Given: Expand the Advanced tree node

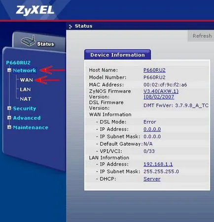Looking at the screenshot, I should pos(9,118).
